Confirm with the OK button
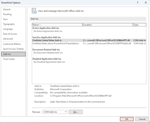 point(127,119)
